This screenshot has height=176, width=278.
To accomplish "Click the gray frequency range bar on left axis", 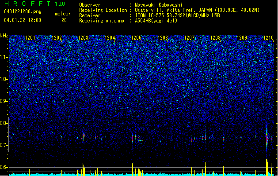I will click(9, 135).
